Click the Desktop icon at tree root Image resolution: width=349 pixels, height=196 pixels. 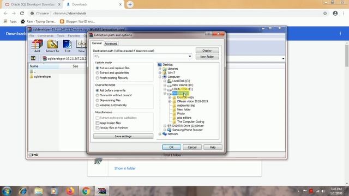click(160, 65)
